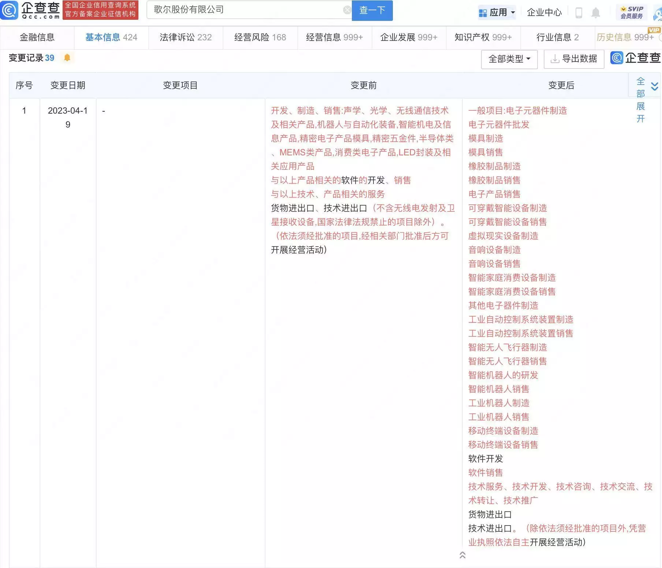Open 企业中心 link in header

pyautogui.click(x=544, y=13)
